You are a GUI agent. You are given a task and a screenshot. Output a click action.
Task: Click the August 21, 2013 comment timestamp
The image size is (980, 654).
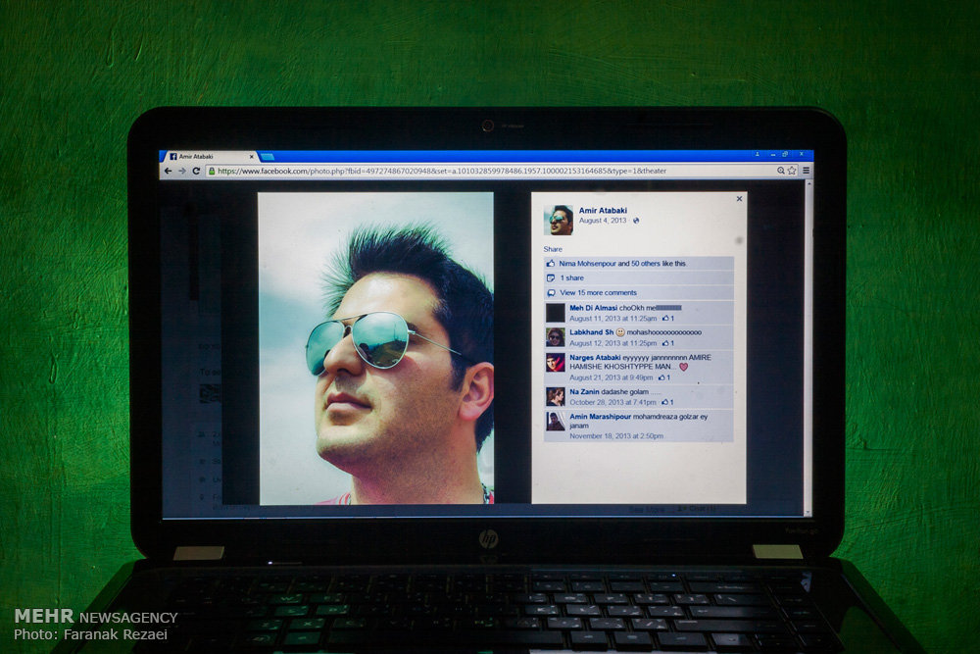611,377
